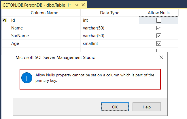
Task: Open the int data type cell for Id
Action: coord(109,21)
